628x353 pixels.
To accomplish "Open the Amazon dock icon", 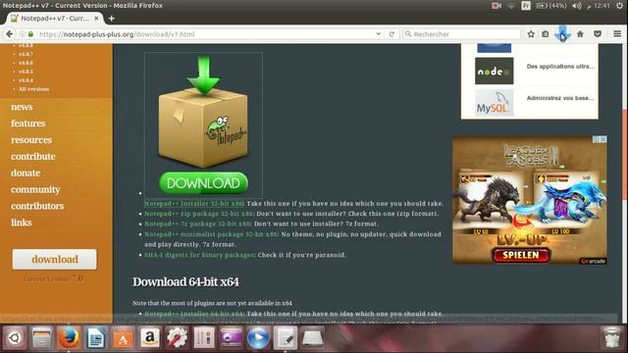I will point(150,337).
